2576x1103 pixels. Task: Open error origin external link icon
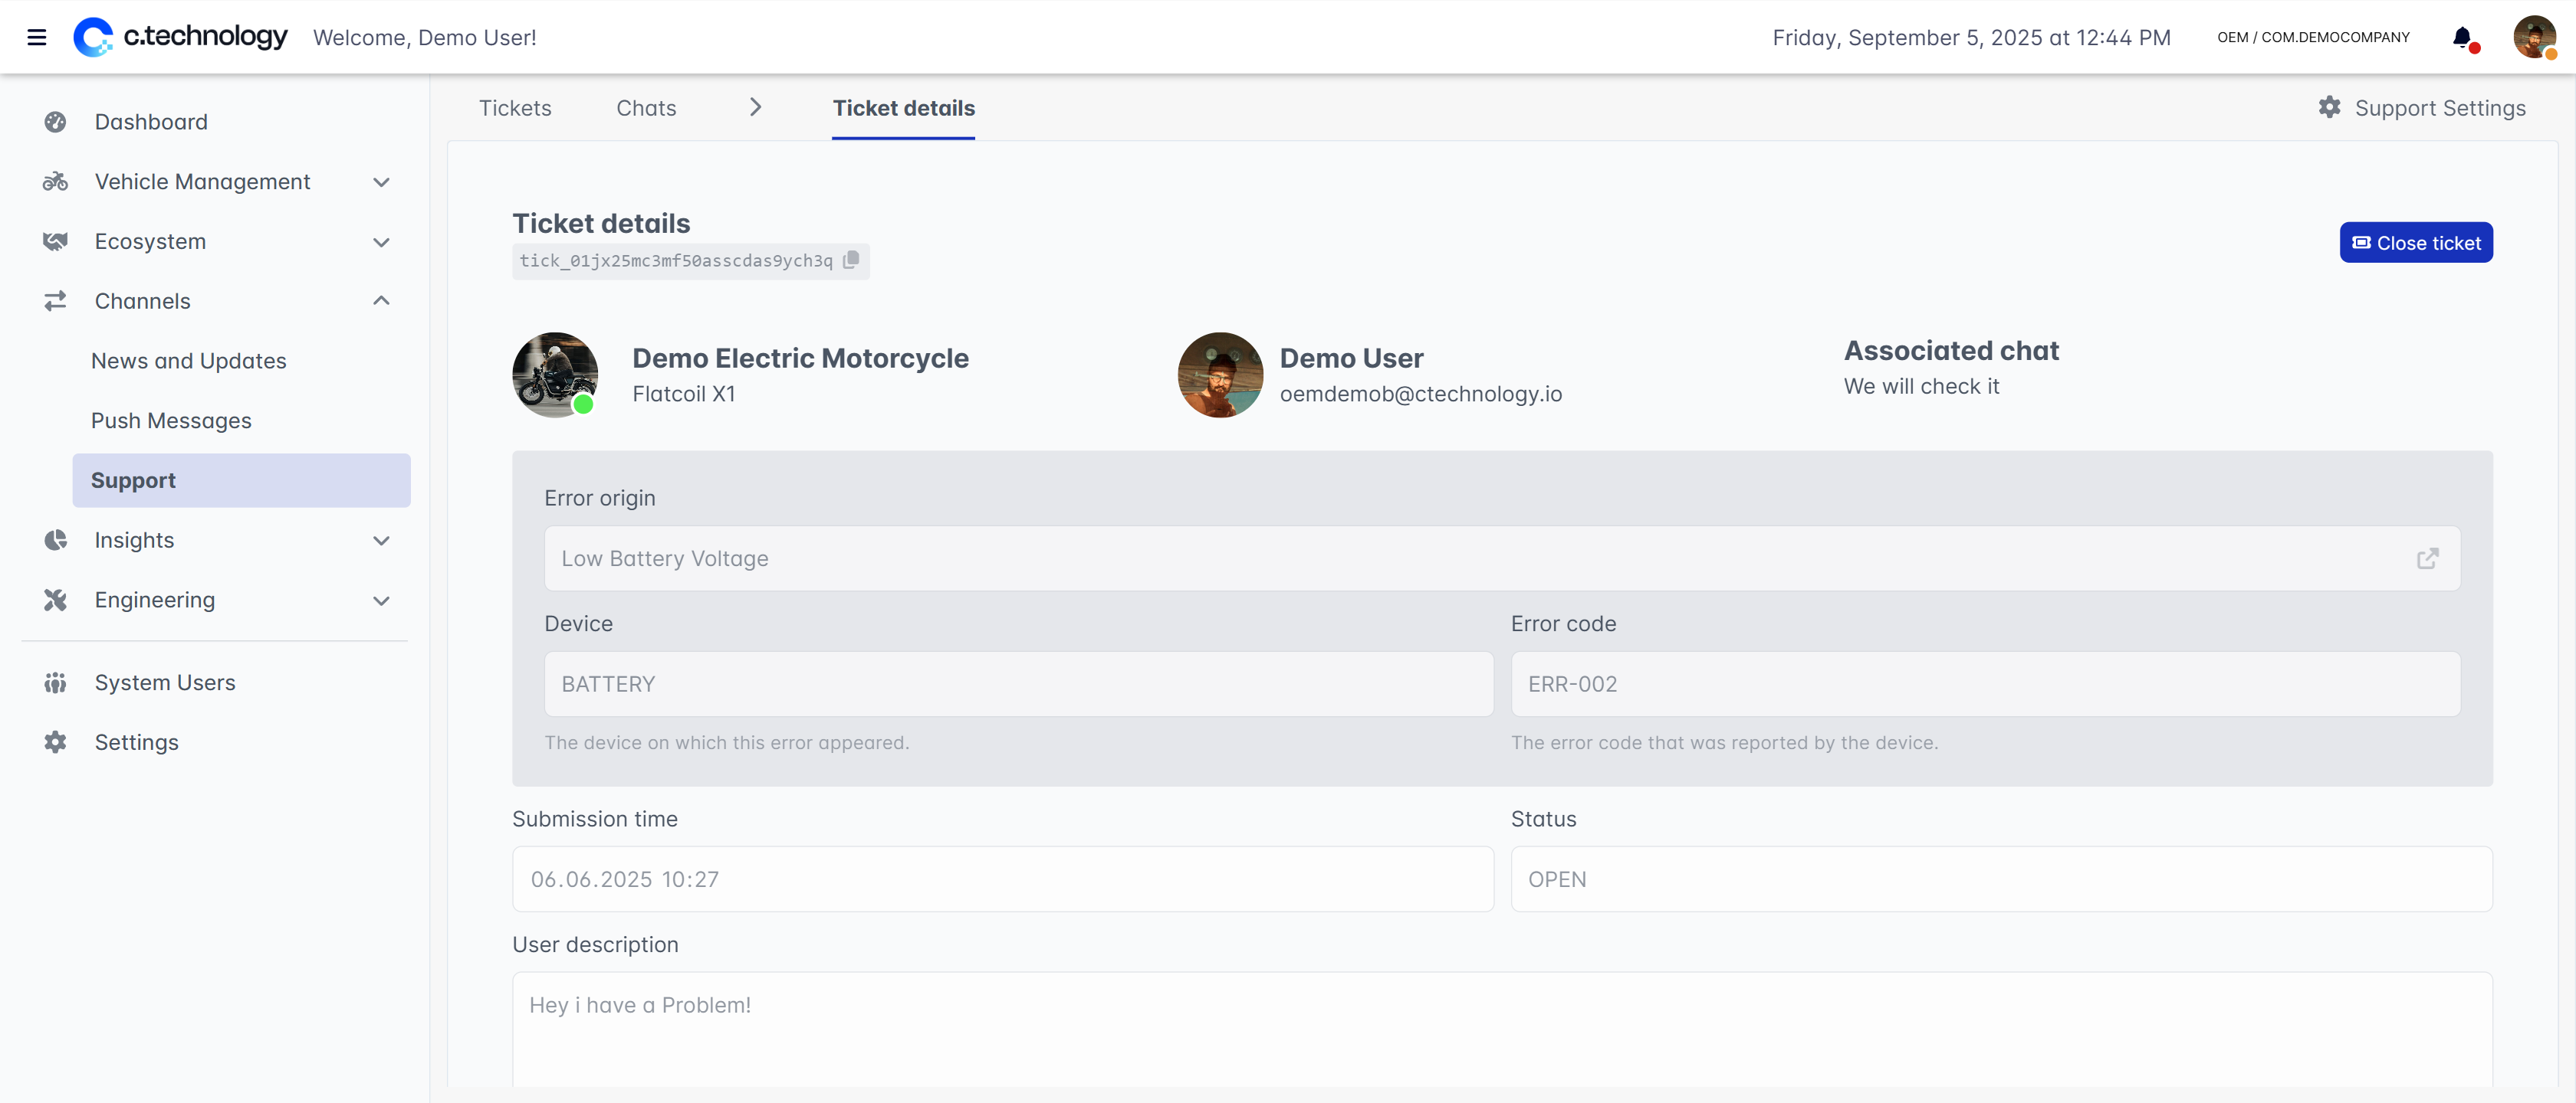[x=2427, y=558]
